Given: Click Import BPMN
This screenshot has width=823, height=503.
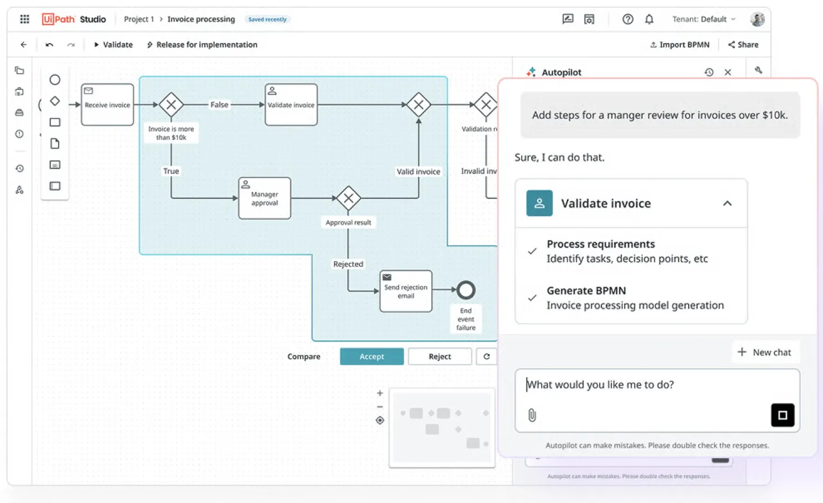Looking at the screenshot, I should pyautogui.click(x=680, y=45).
